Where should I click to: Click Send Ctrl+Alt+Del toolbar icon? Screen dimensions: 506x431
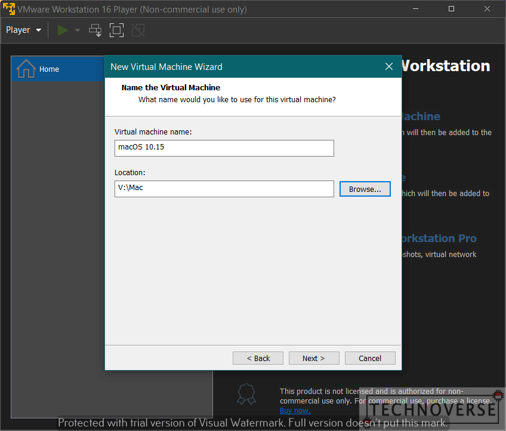pyautogui.click(x=95, y=30)
